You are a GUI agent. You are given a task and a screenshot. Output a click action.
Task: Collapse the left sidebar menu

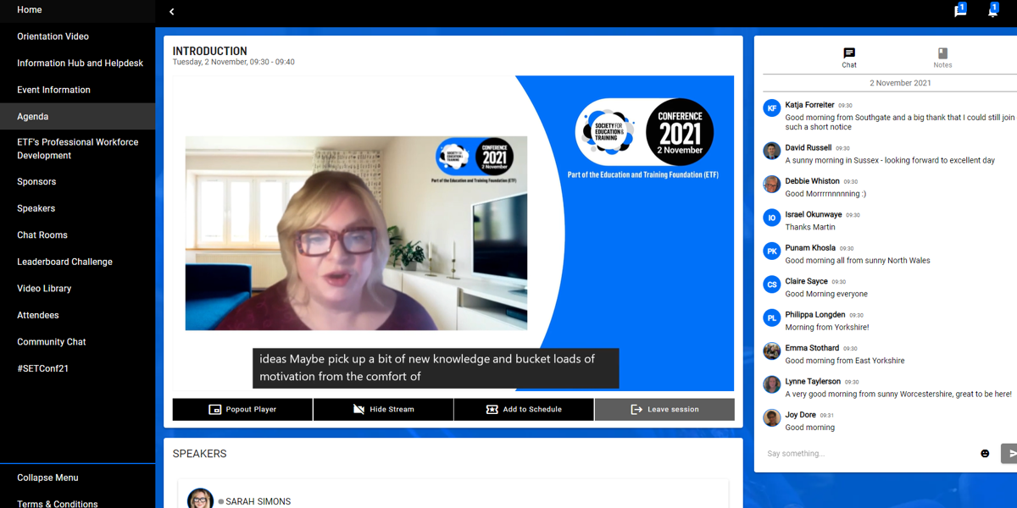[47, 478]
